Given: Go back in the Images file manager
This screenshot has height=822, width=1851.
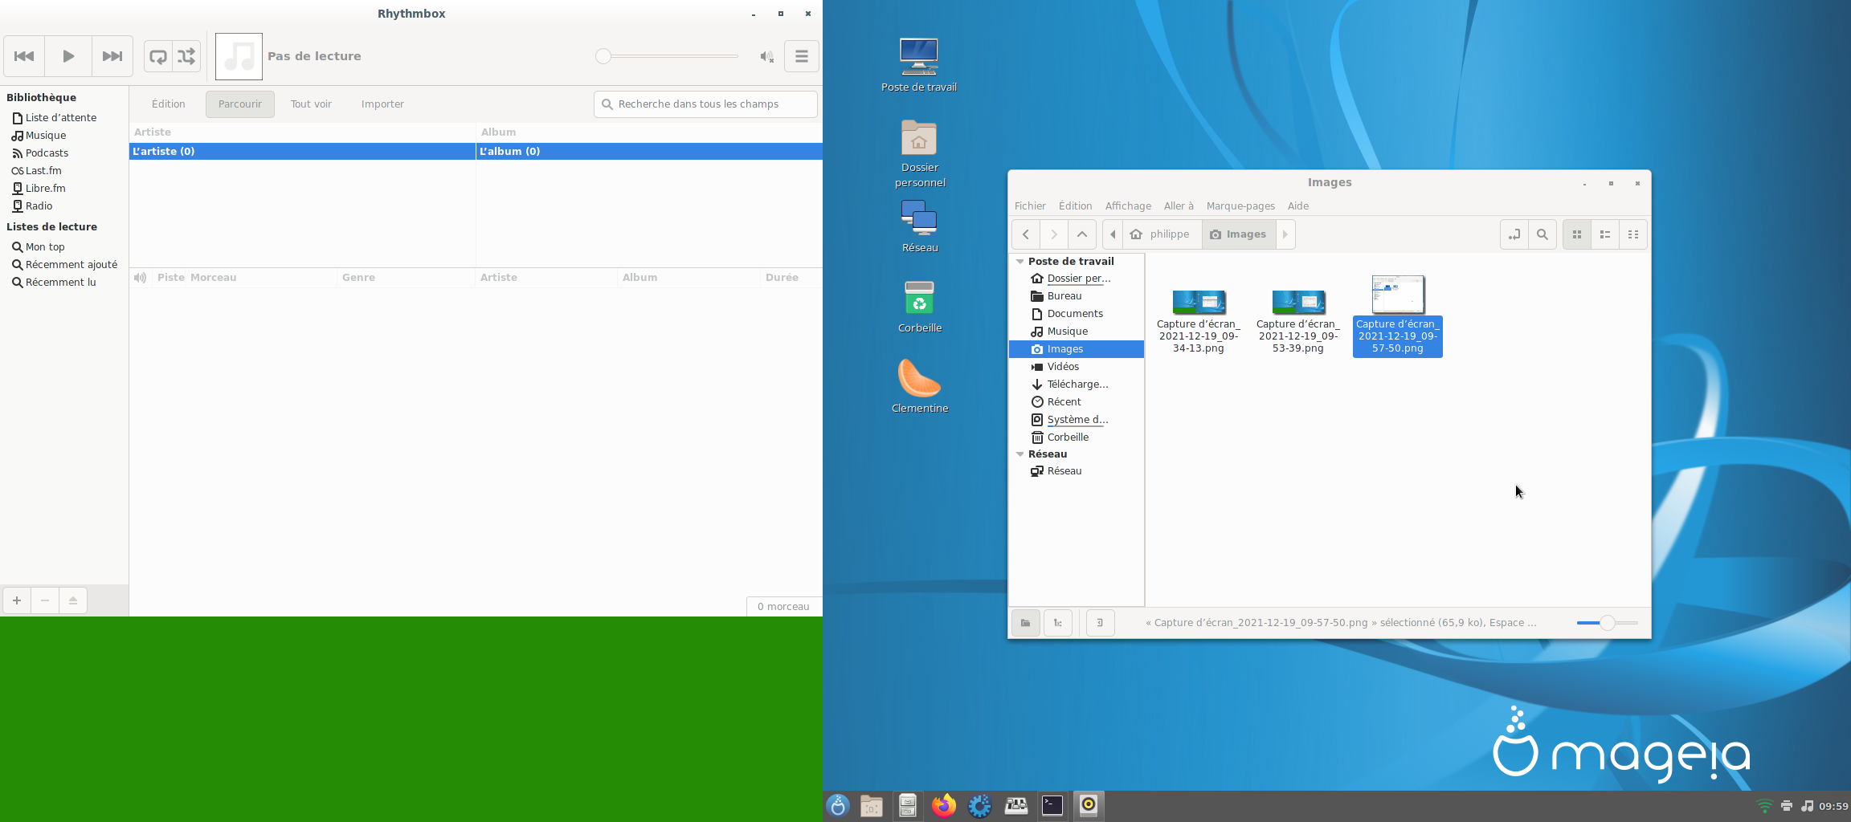Looking at the screenshot, I should pos(1026,234).
